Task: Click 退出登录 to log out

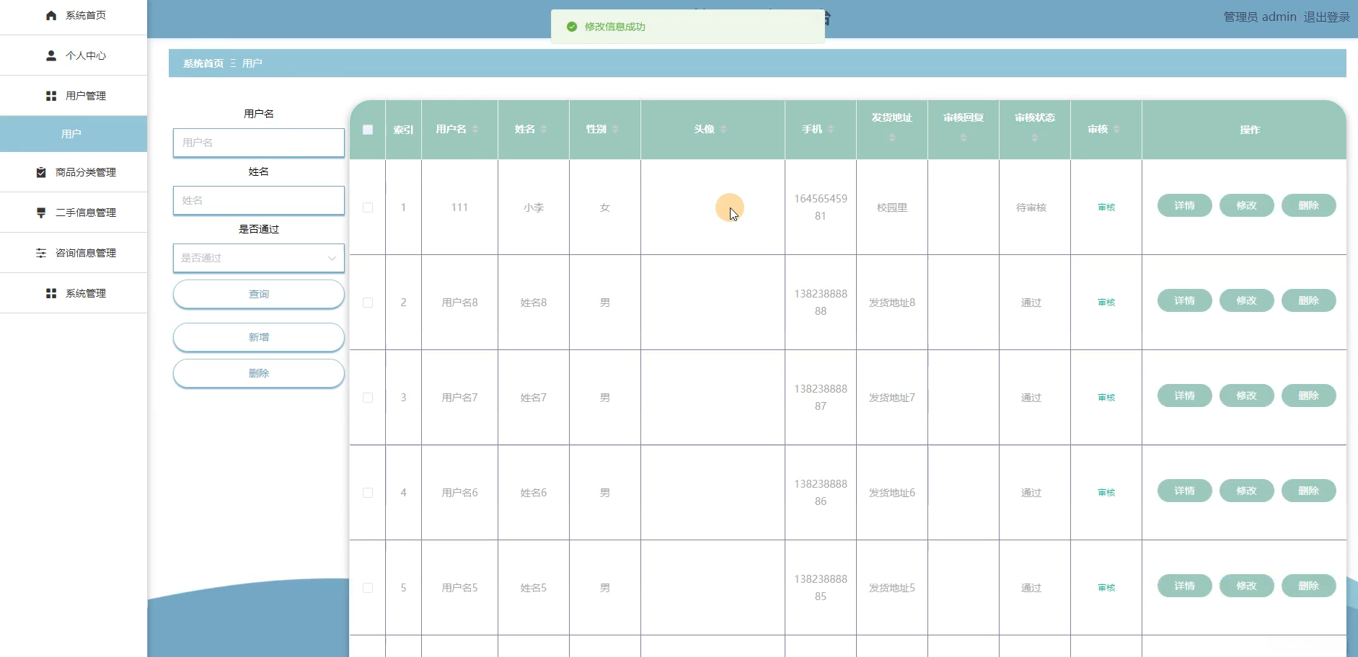Action: 1326,17
